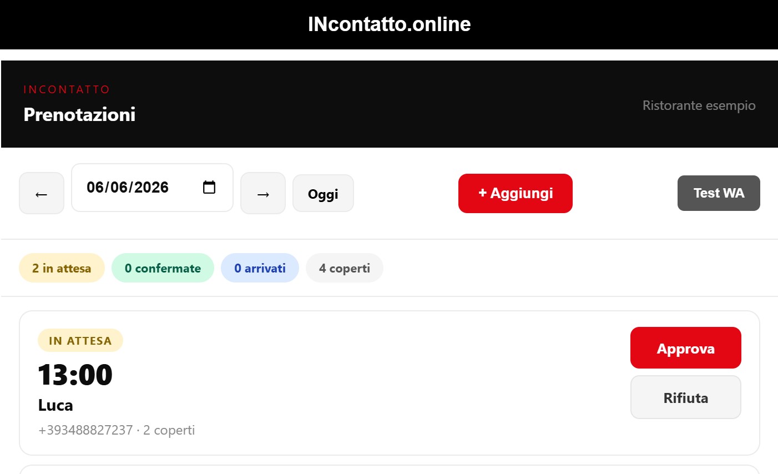Approve Luca's 13:00 reservation

(686, 348)
